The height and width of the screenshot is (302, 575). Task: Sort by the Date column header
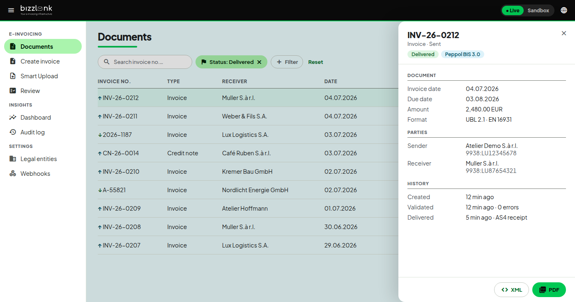point(331,82)
